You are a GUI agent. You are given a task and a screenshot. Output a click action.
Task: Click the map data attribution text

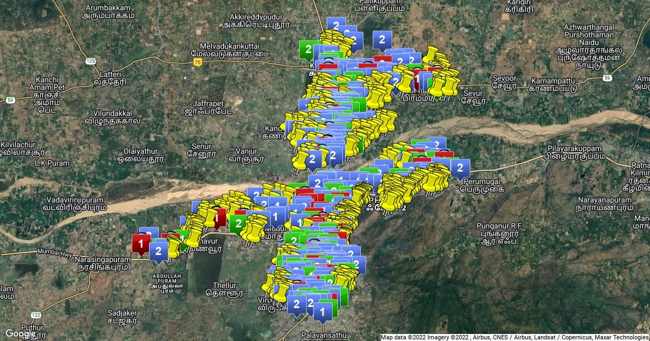pyautogui.click(x=515, y=337)
